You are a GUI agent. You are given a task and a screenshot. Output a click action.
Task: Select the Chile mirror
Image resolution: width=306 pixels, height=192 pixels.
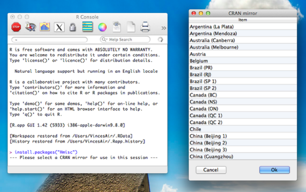[x=243, y=129]
